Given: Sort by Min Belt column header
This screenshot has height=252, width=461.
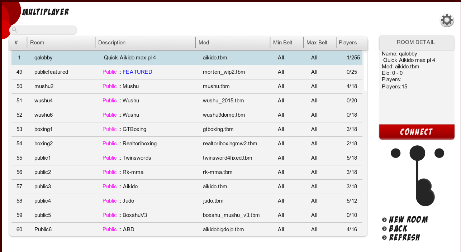Looking at the screenshot, I should [x=286, y=43].
